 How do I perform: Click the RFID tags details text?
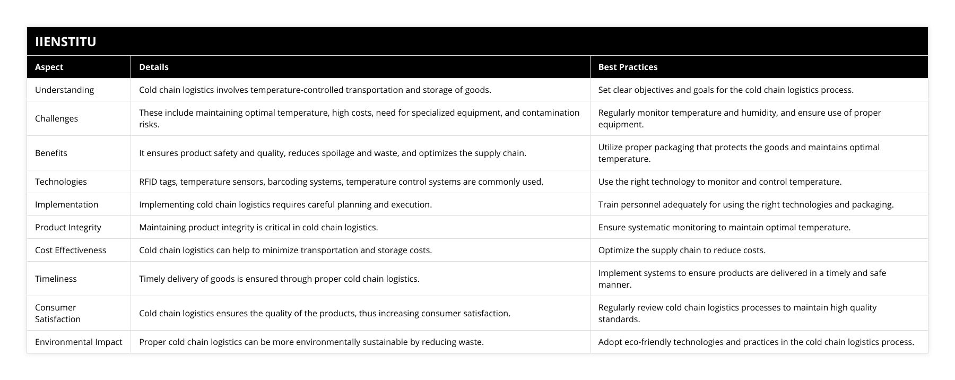click(341, 182)
